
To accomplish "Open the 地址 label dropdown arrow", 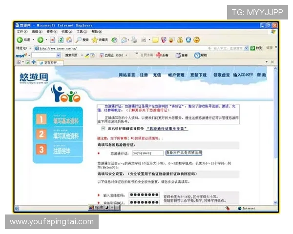I will click(x=30, y=48).
